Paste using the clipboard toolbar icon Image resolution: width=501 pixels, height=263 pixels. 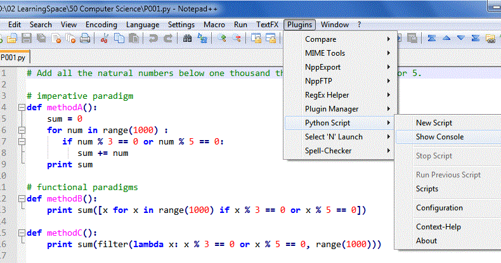tap(134, 39)
